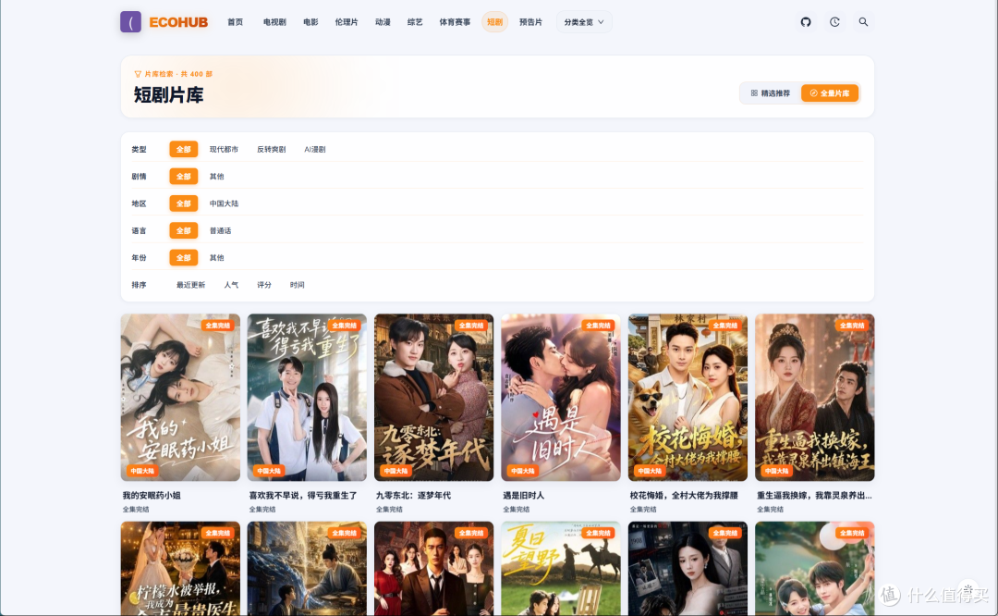Open the 柠檬水被举报 poster in second row

pyautogui.click(x=181, y=568)
